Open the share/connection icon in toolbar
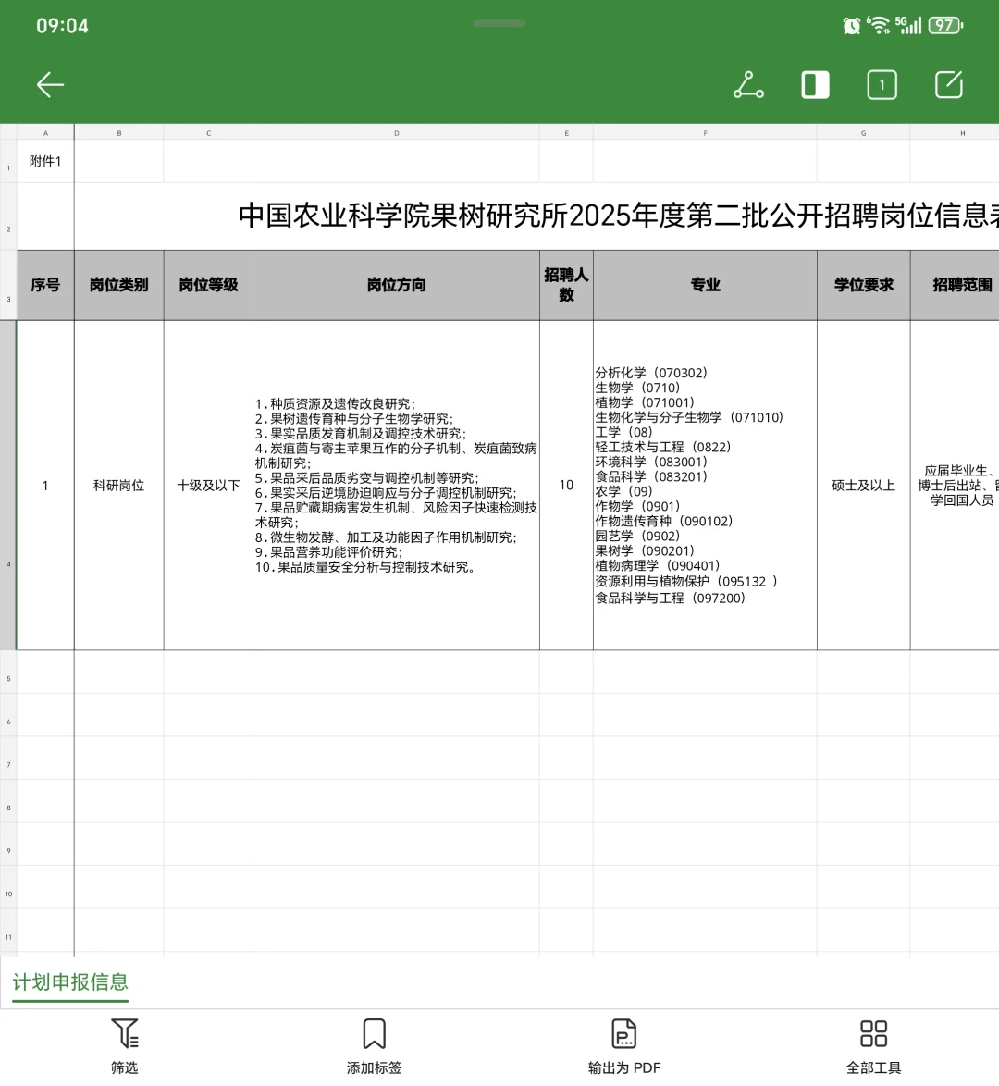 pos(748,85)
